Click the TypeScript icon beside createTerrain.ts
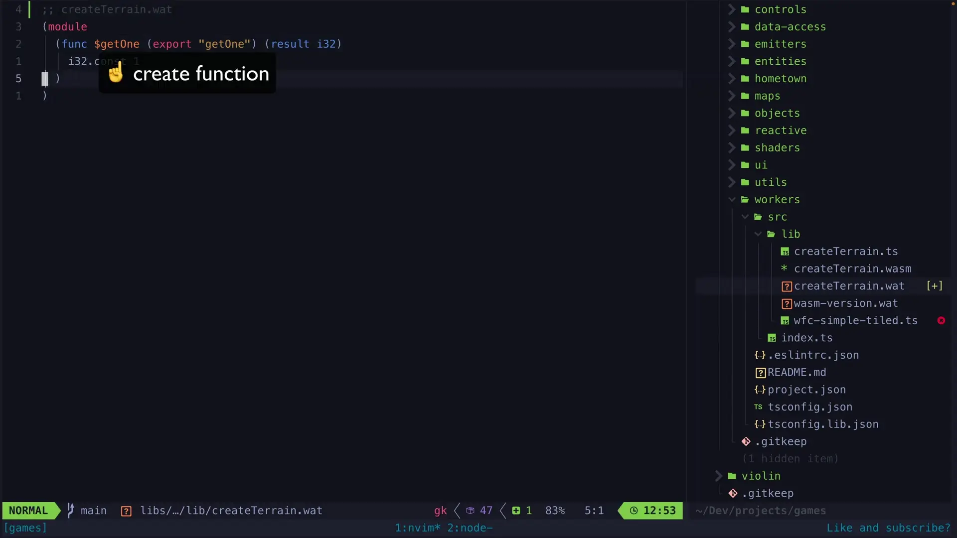The width and height of the screenshot is (957, 538). pos(785,252)
